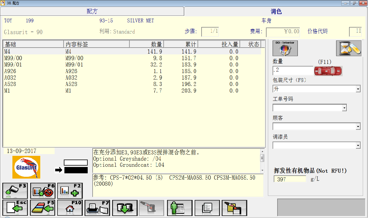Click the 步骤 field showing 1/1
This screenshot has height=218, width=368.
click(210, 32)
